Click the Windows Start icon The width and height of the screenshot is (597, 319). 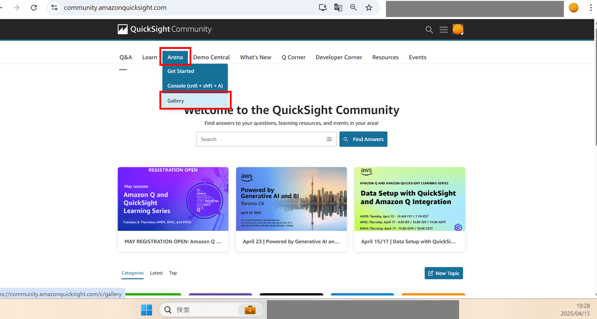pyautogui.click(x=146, y=310)
